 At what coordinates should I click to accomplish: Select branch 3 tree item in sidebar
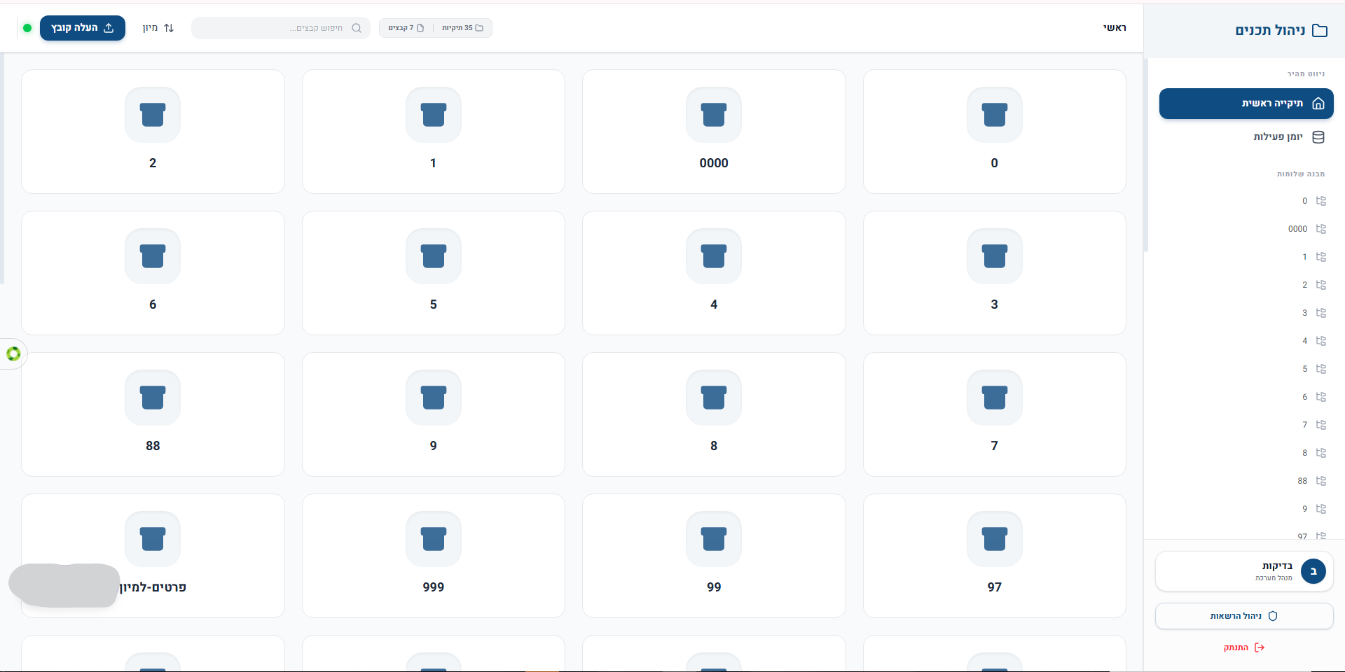(1304, 313)
